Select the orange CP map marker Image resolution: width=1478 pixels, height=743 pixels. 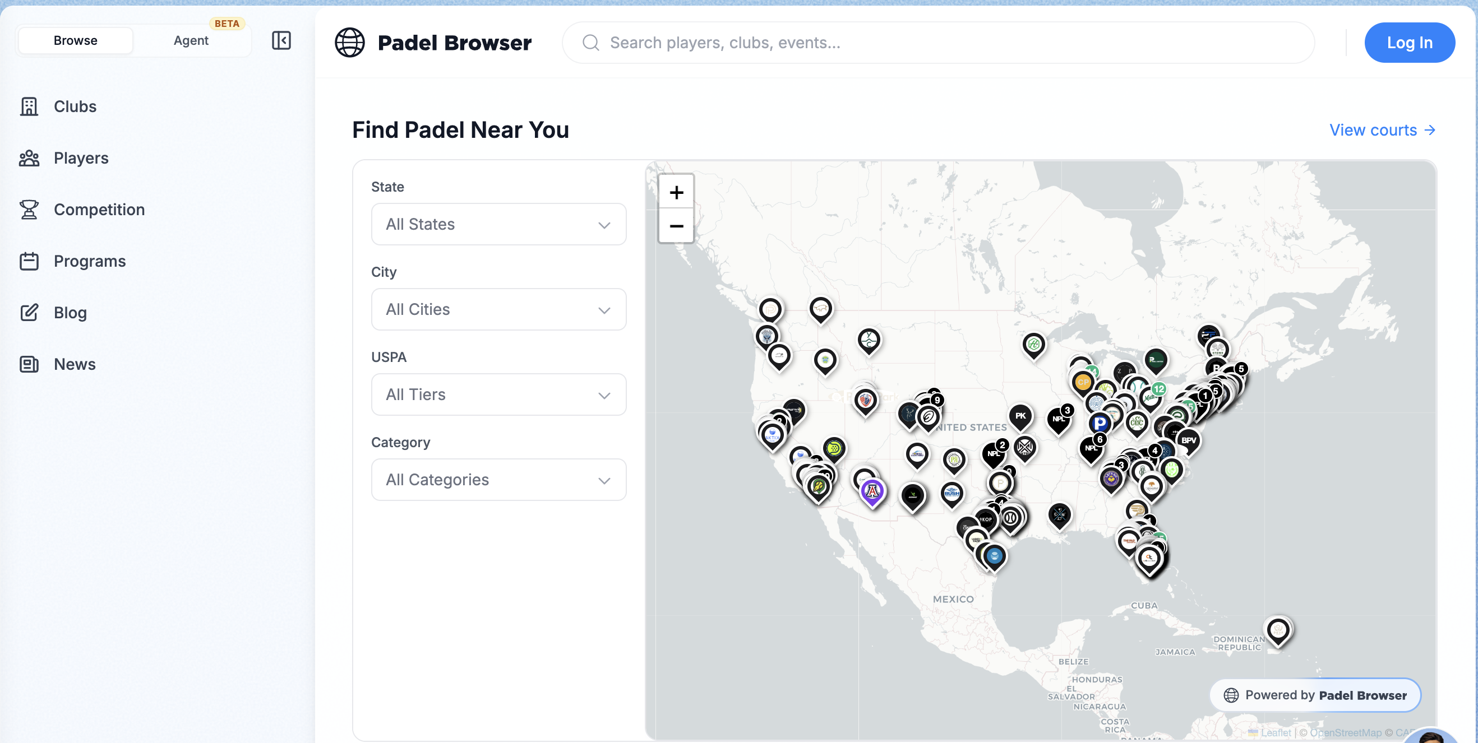click(x=1083, y=383)
